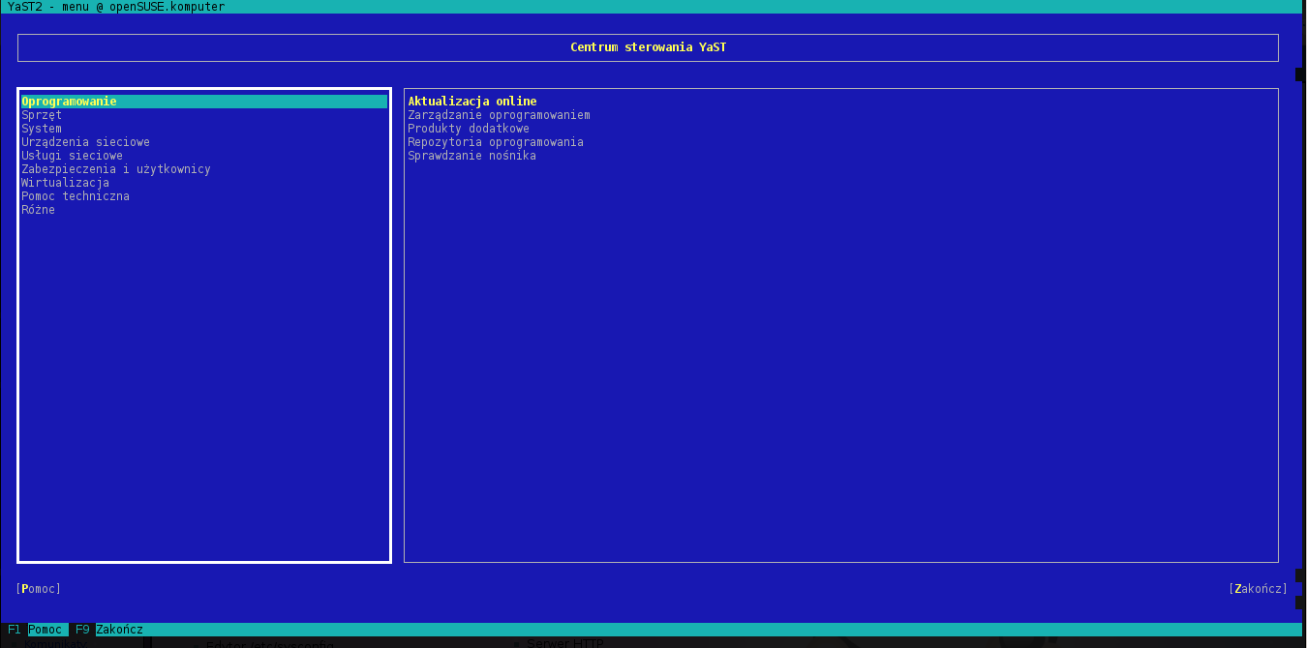This screenshot has width=1307, height=648.
Task: Click the Centrum sterowania YaST heading
Action: [648, 47]
